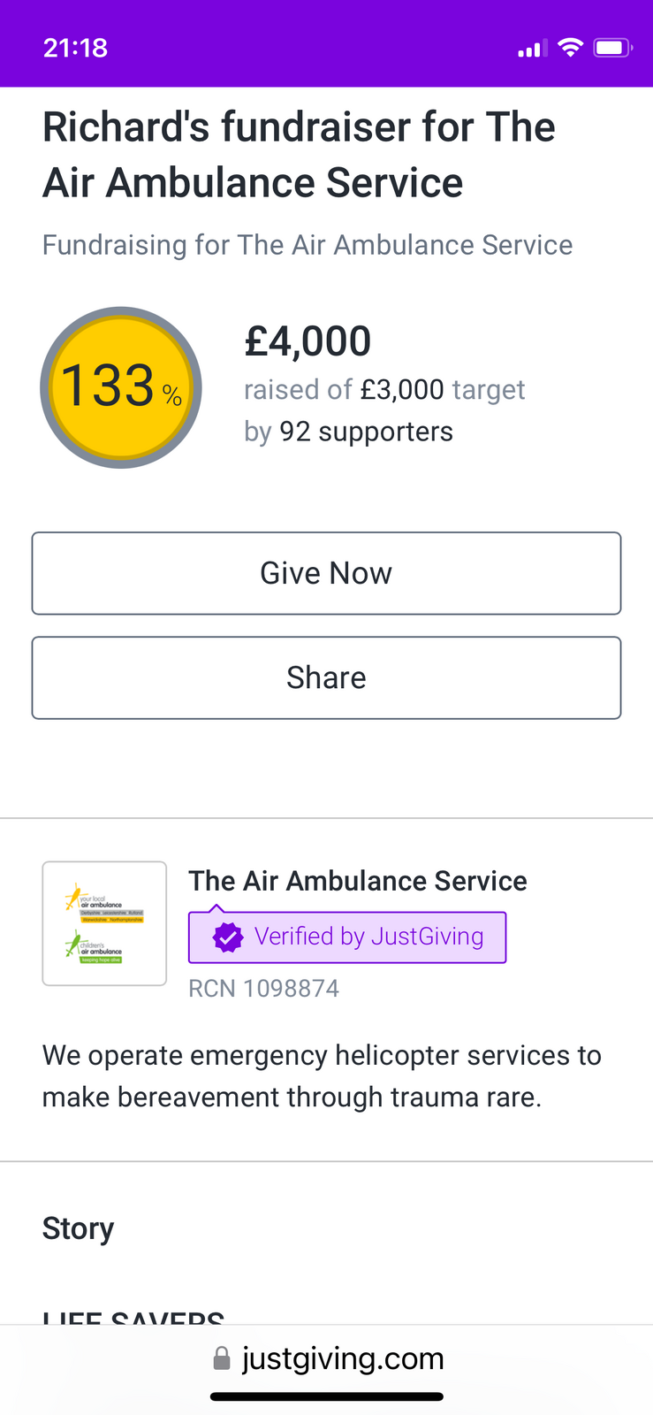Select the Story section heading
Image resolution: width=653 pixels, height=1415 pixels.
coord(79,1228)
